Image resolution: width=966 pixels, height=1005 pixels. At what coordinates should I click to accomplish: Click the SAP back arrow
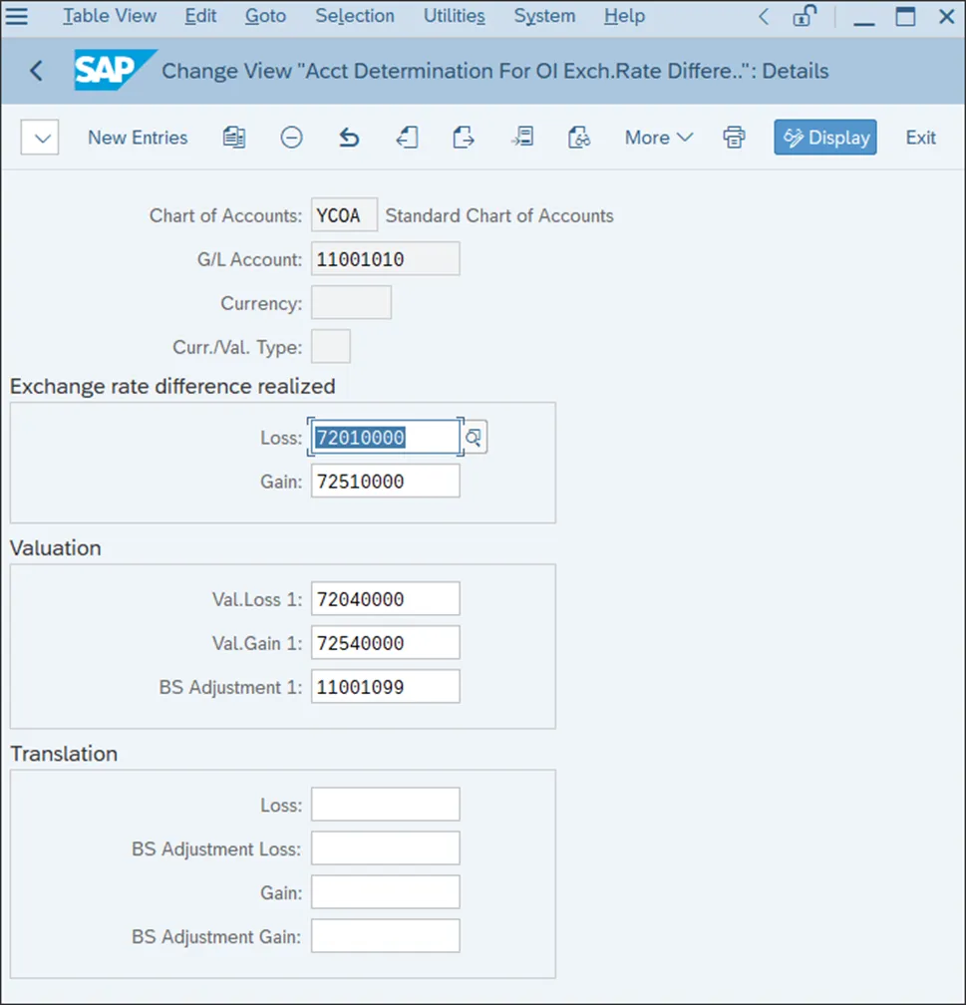tap(37, 71)
